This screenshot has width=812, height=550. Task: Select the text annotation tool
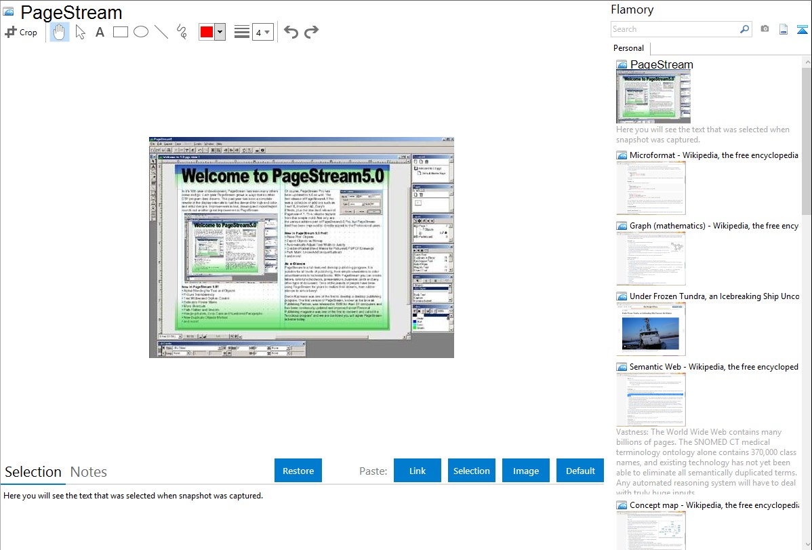(100, 32)
